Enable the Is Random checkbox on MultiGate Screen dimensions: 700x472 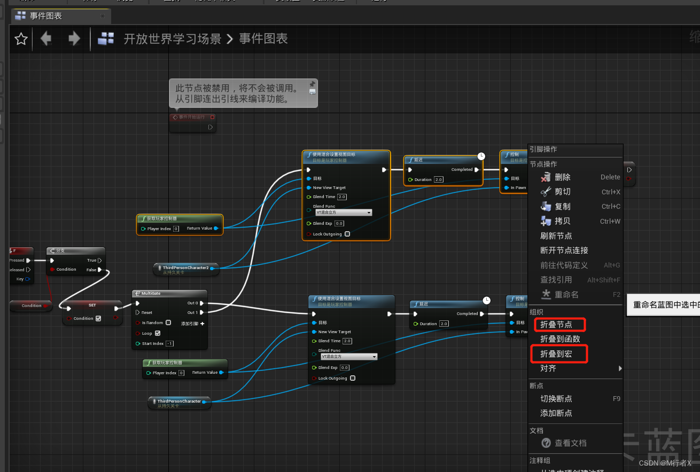click(x=168, y=322)
